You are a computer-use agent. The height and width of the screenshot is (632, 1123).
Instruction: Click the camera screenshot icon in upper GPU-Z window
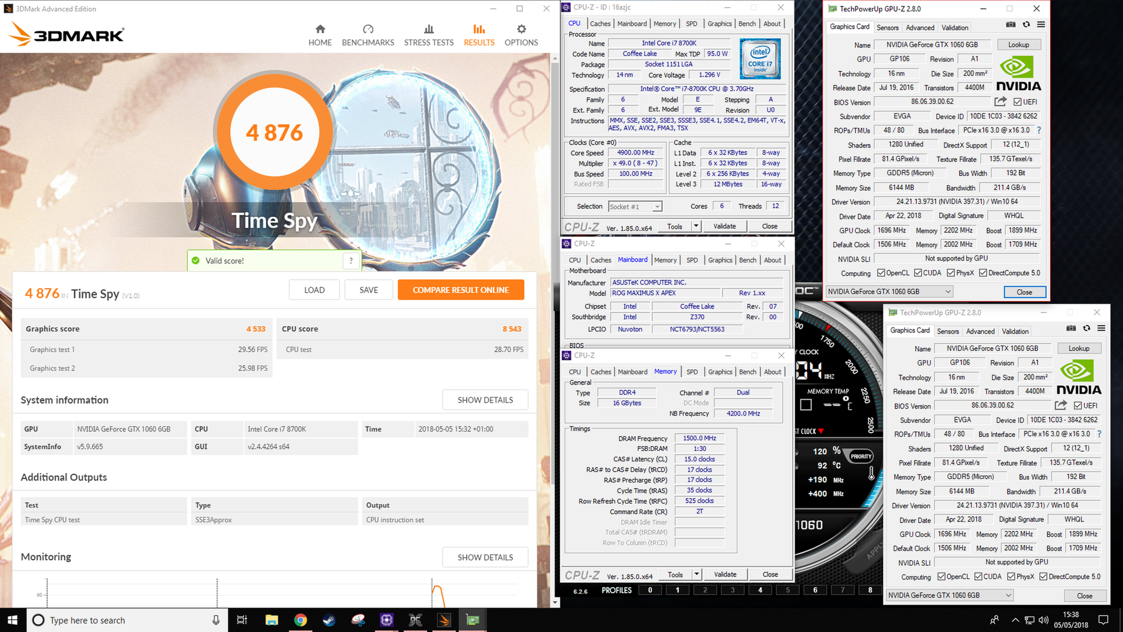[1011, 25]
